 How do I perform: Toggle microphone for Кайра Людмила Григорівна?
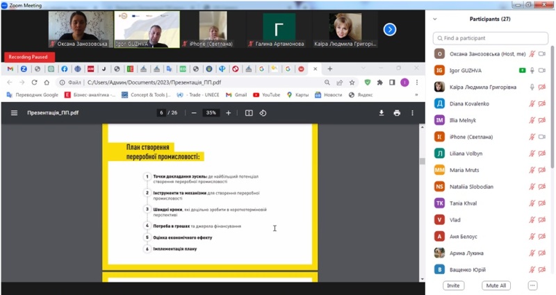point(532,87)
